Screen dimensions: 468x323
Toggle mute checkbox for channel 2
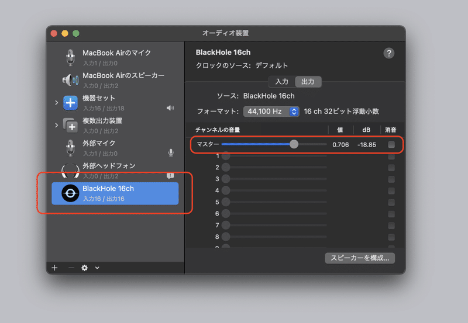pyautogui.click(x=391, y=168)
